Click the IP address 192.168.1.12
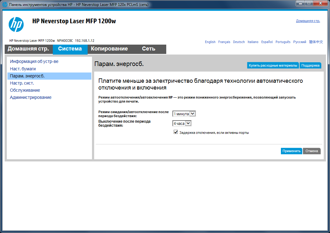The width and height of the screenshot is (330, 233). [x=85, y=41]
